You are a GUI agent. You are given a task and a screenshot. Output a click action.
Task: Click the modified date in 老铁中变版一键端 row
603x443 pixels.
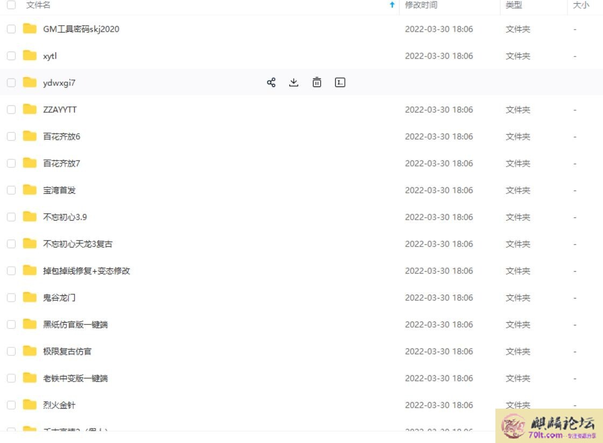click(439, 379)
